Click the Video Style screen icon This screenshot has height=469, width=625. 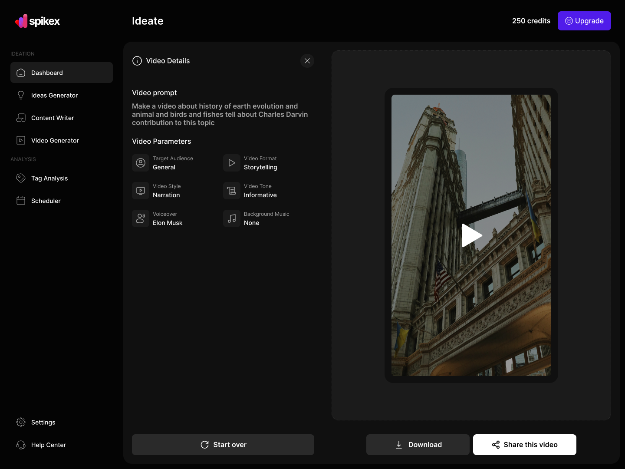141,191
